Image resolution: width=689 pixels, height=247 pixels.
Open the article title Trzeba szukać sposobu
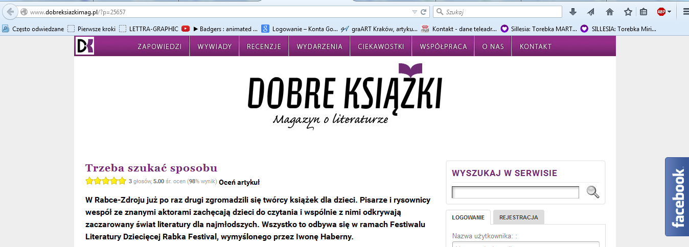point(151,168)
